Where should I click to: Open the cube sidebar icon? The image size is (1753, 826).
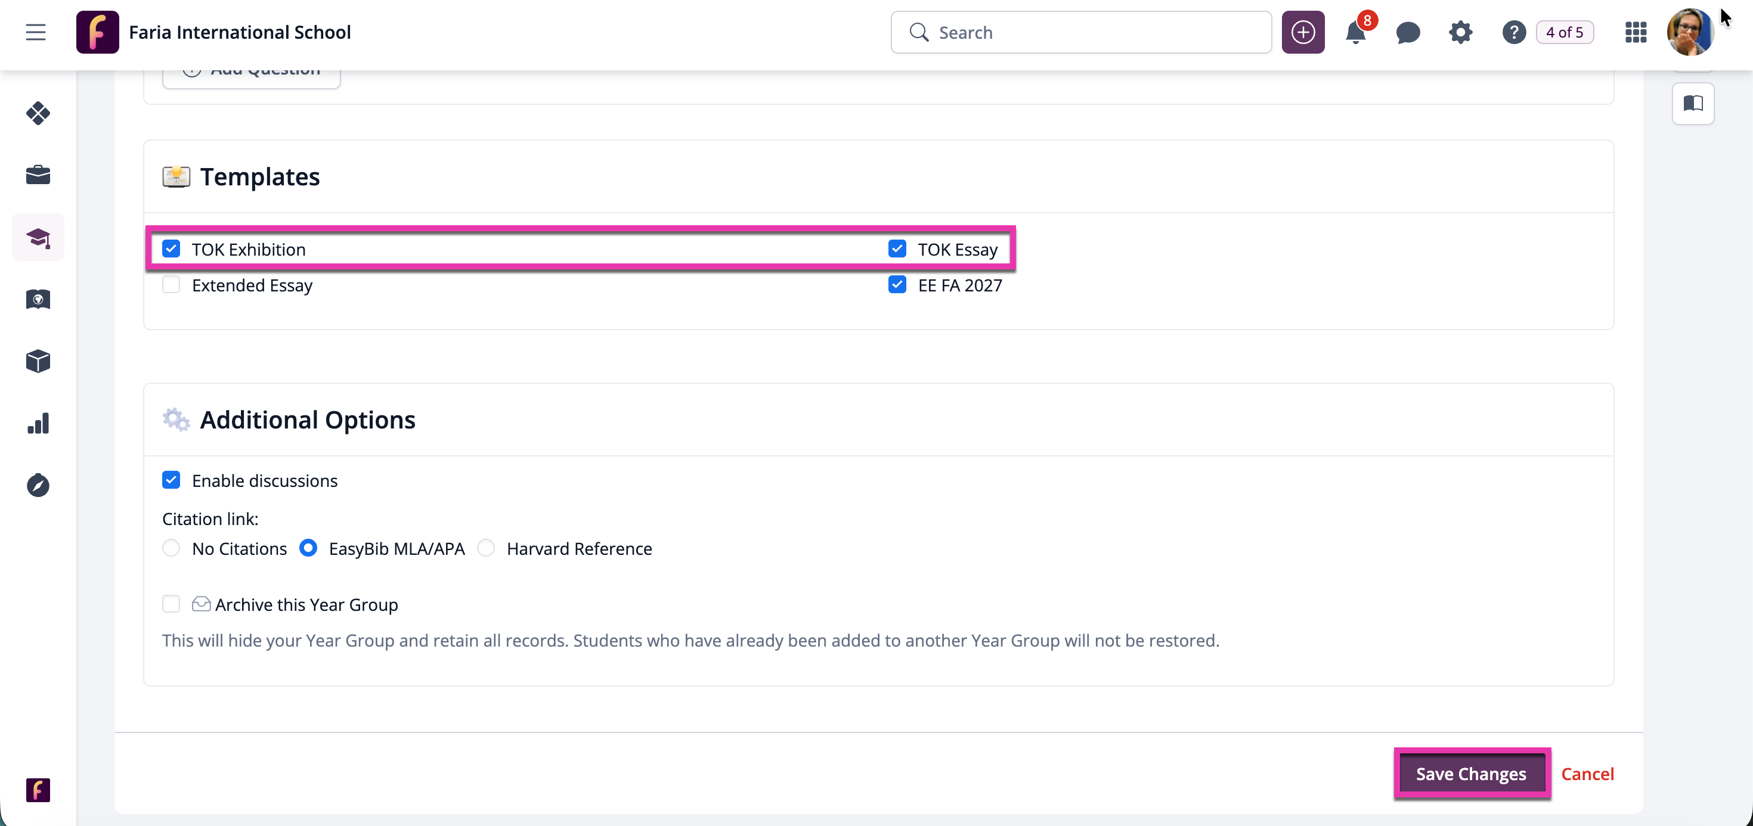coord(38,361)
